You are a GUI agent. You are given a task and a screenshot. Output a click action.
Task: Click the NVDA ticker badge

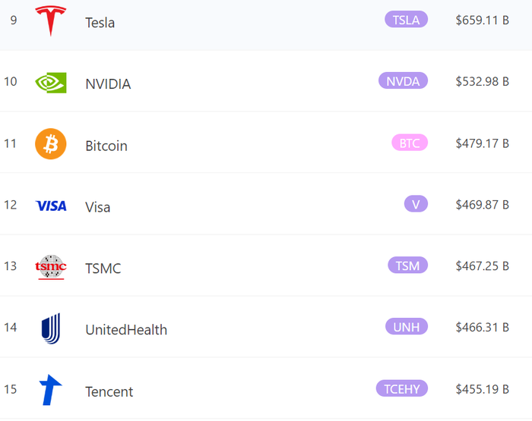pyautogui.click(x=403, y=81)
